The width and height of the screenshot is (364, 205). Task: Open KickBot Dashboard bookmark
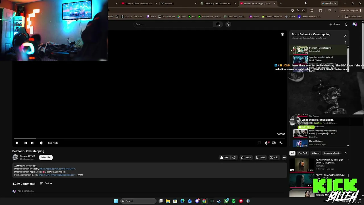(272, 17)
